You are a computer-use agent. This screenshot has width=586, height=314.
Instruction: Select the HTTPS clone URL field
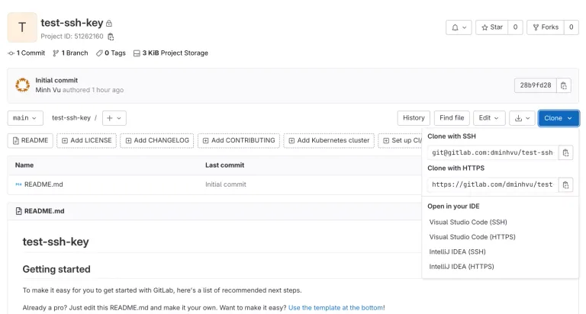click(x=493, y=184)
